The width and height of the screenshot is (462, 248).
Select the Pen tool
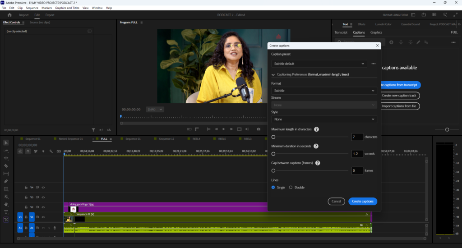[6, 181]
